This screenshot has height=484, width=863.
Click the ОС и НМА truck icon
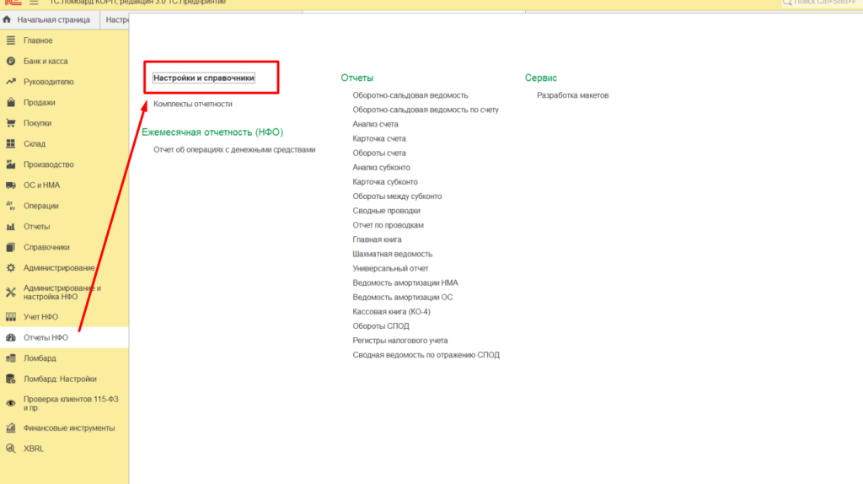pyautogui.click(x=11, y=186)
